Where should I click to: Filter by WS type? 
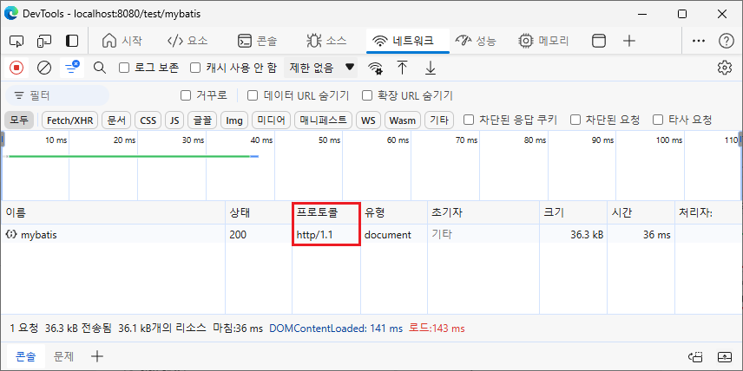point(368,120)
